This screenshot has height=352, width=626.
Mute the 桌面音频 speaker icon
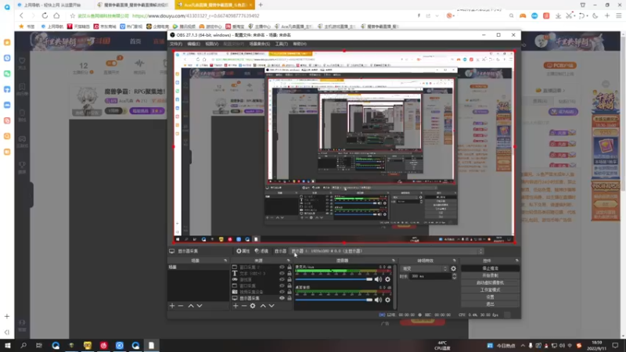click(x=378, y=300)
